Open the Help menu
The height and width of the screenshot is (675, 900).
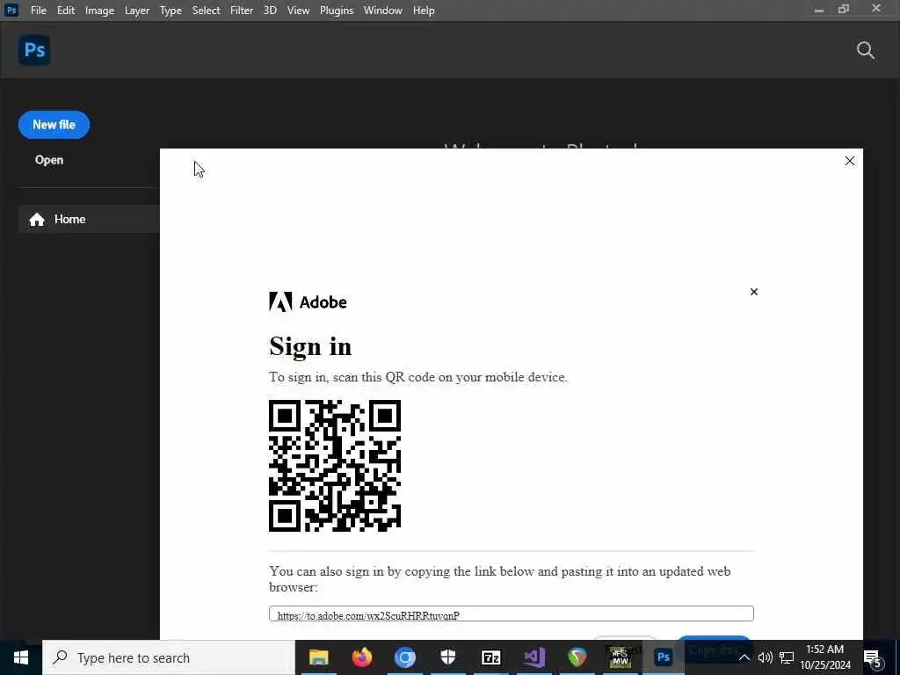point(424,11)
